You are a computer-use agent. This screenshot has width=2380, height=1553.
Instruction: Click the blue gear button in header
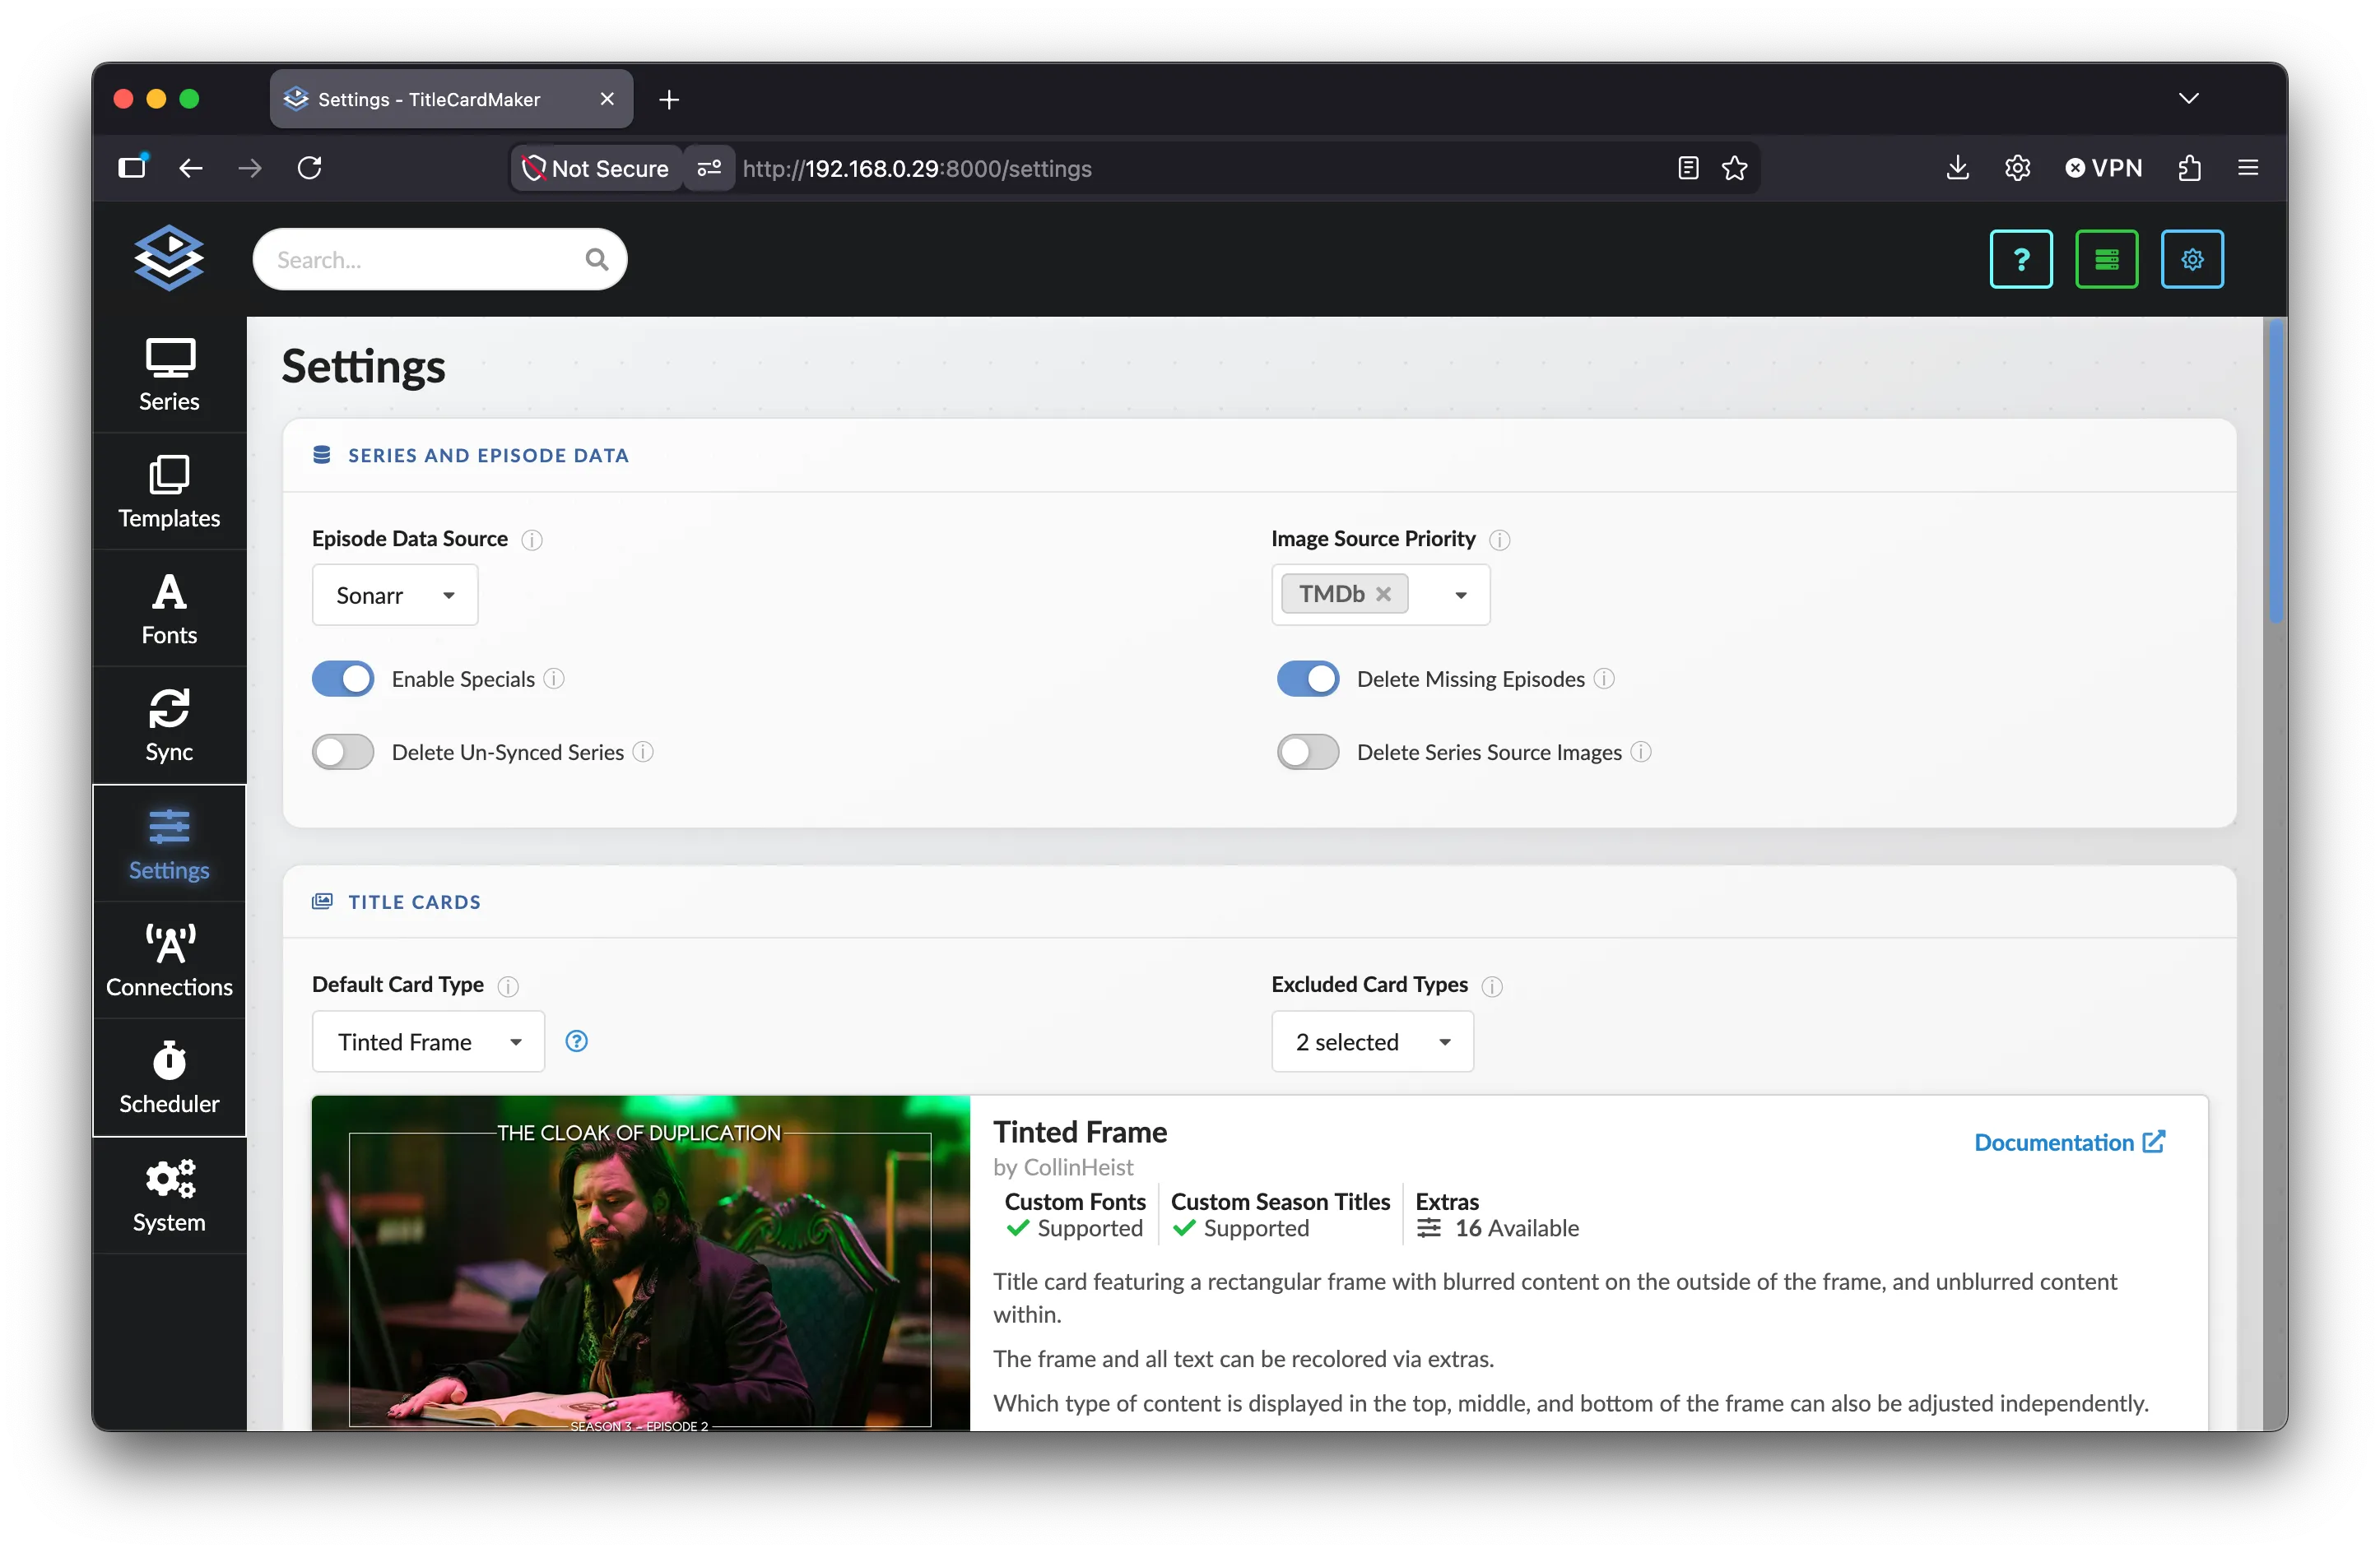(2192, 259)
